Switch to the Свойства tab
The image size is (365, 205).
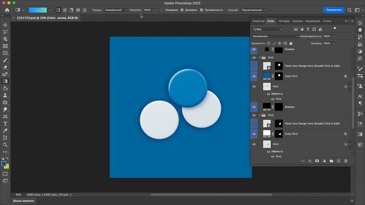tap(258, 21)
